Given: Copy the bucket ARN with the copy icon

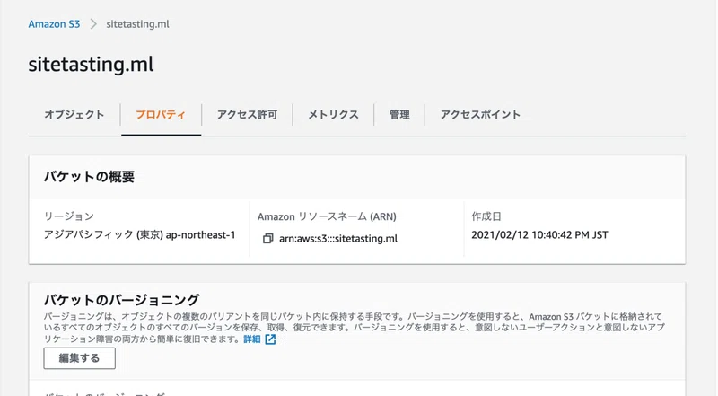Looking at the screenshot, I should pyautogui.click(x=267, y=238).
